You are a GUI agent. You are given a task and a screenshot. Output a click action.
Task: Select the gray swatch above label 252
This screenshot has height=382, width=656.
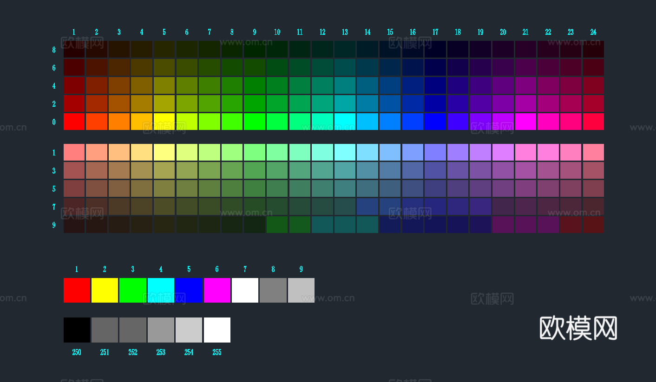133,330
